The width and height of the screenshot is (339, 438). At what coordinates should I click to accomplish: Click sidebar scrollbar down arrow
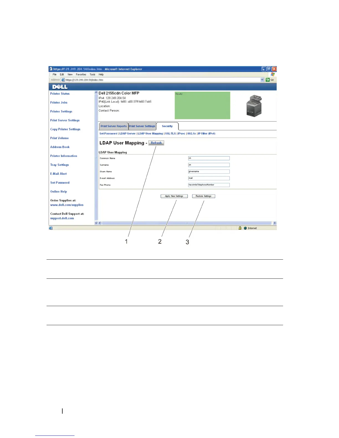click(x=96, y=223)
